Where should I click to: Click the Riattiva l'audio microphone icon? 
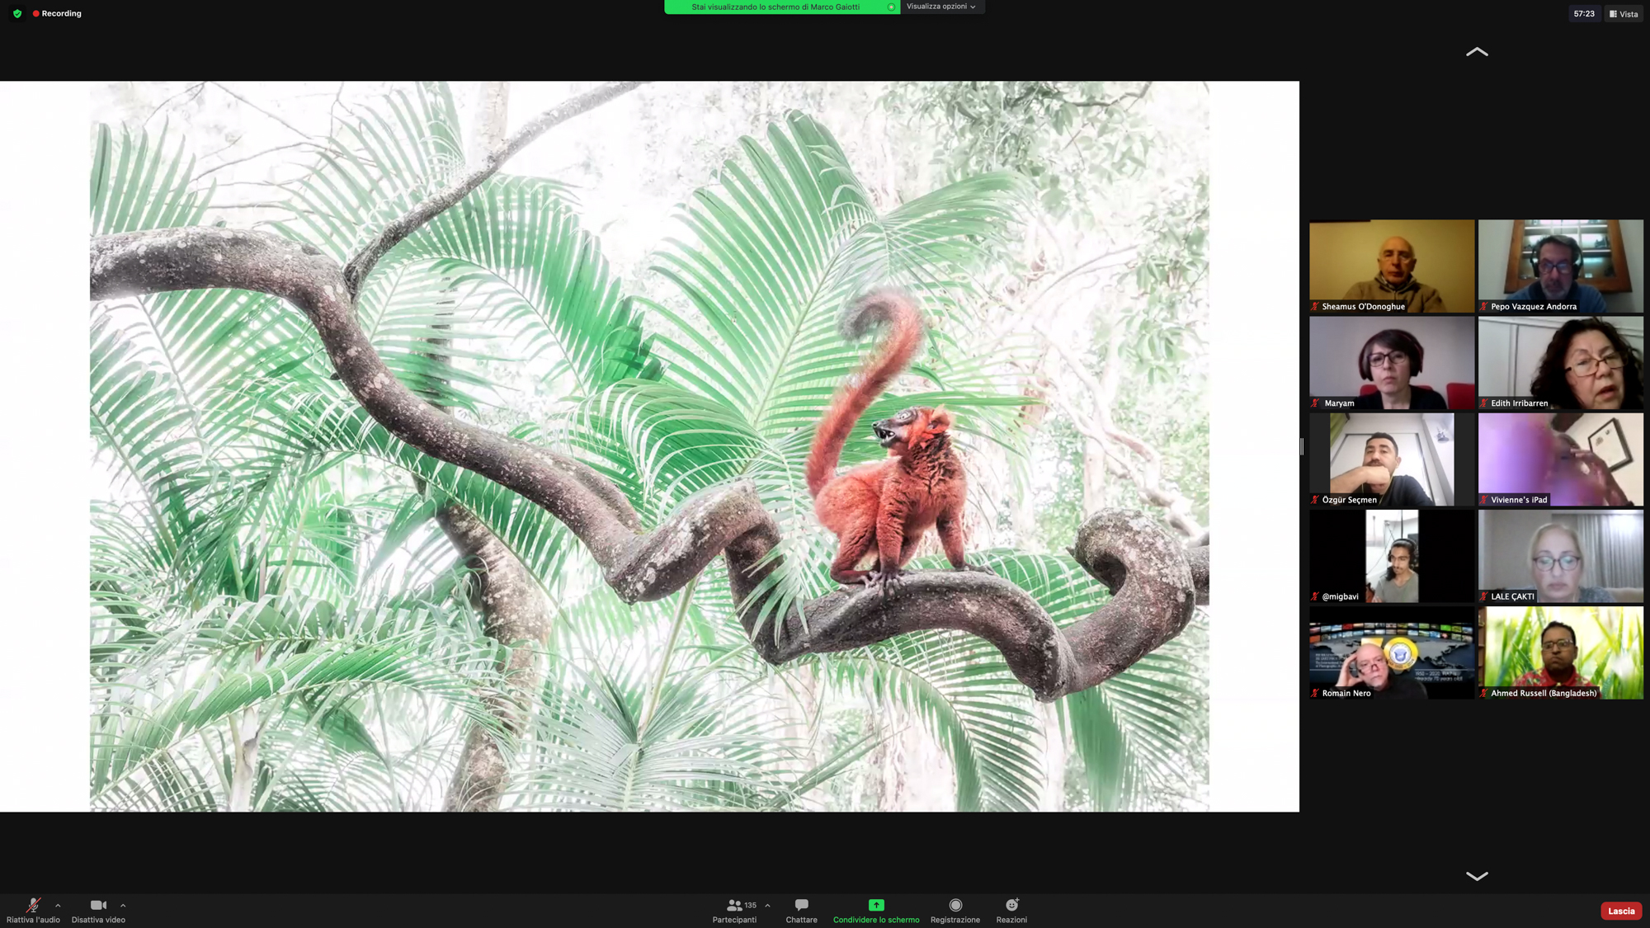[x=33, y=905]
